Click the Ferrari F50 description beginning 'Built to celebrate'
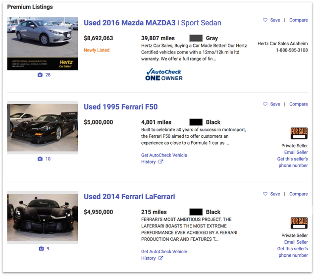 coord(194,136)
